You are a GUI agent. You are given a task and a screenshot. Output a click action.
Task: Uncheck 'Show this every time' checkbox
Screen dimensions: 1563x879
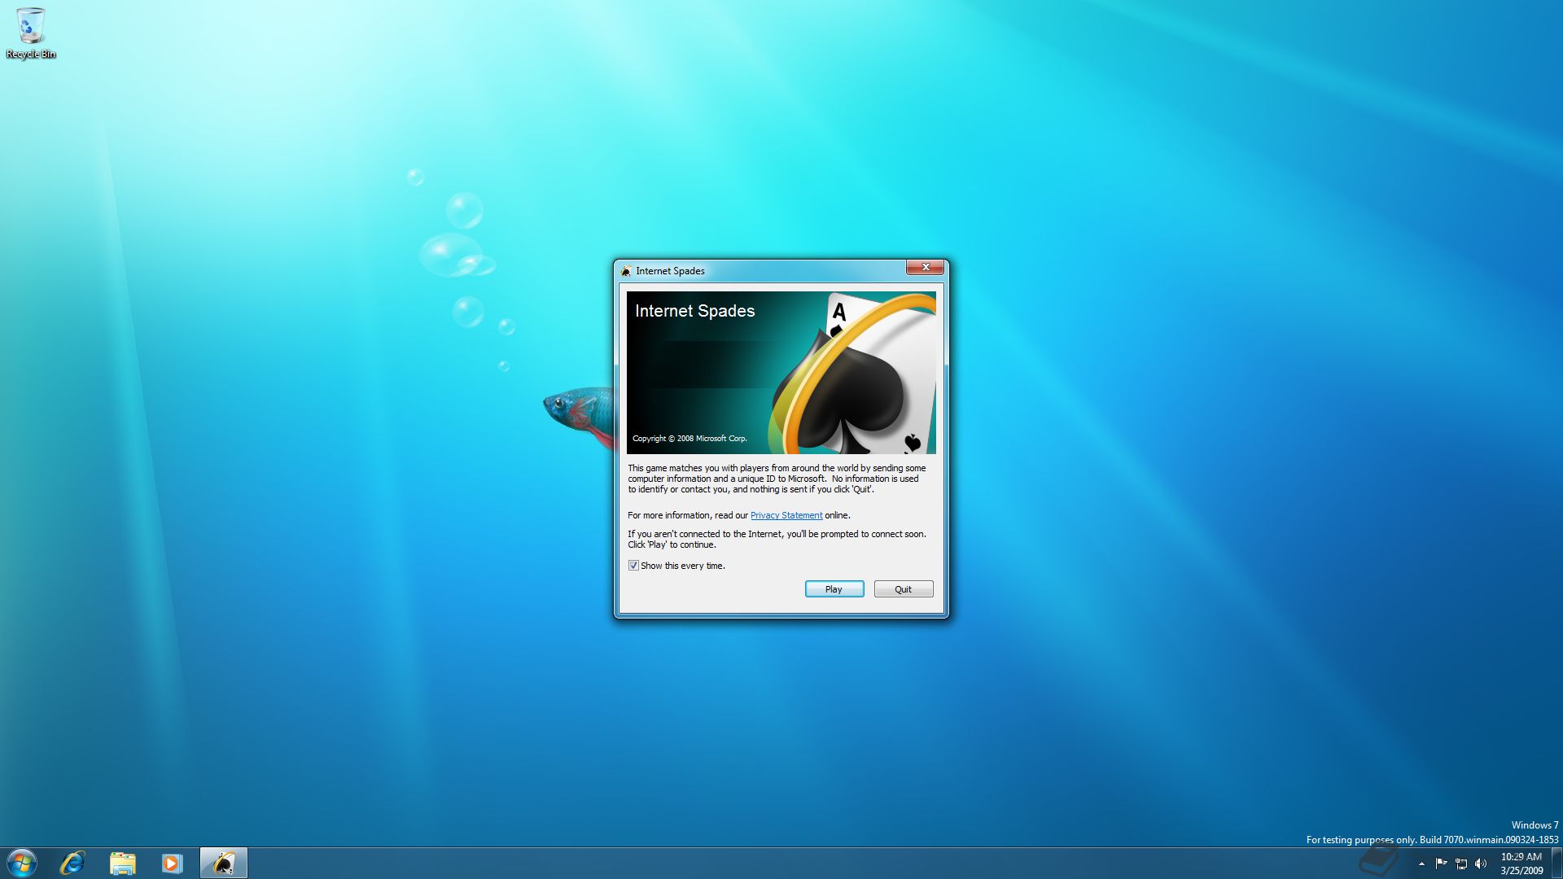(x=633, y=566)
